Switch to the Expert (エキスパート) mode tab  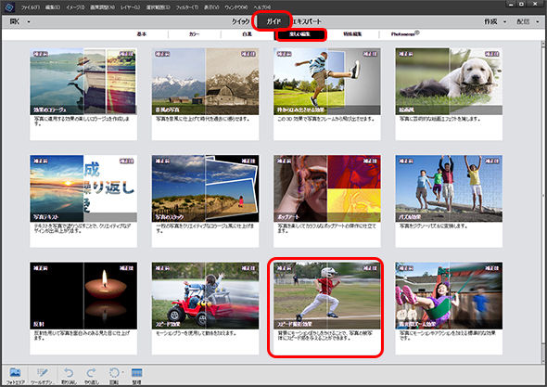tap(307, 21)
